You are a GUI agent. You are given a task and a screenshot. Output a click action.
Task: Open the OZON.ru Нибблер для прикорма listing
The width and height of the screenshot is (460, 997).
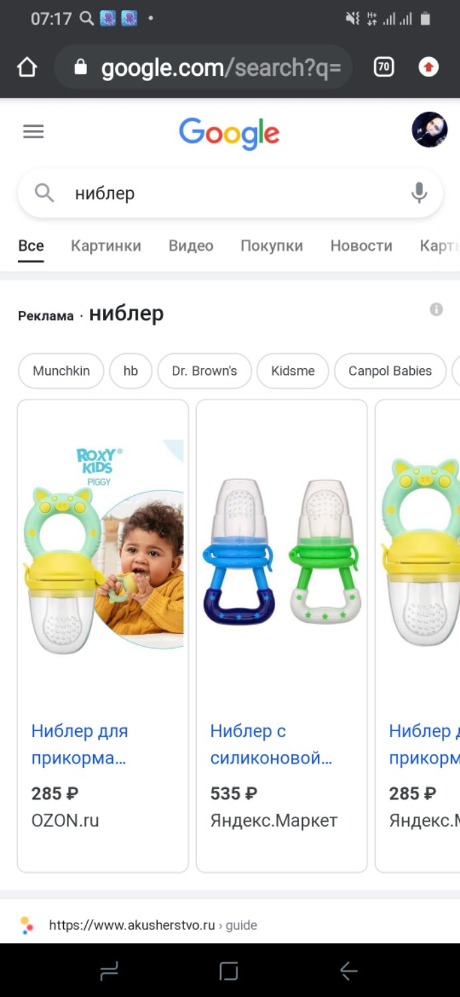(x=103, y=635)
